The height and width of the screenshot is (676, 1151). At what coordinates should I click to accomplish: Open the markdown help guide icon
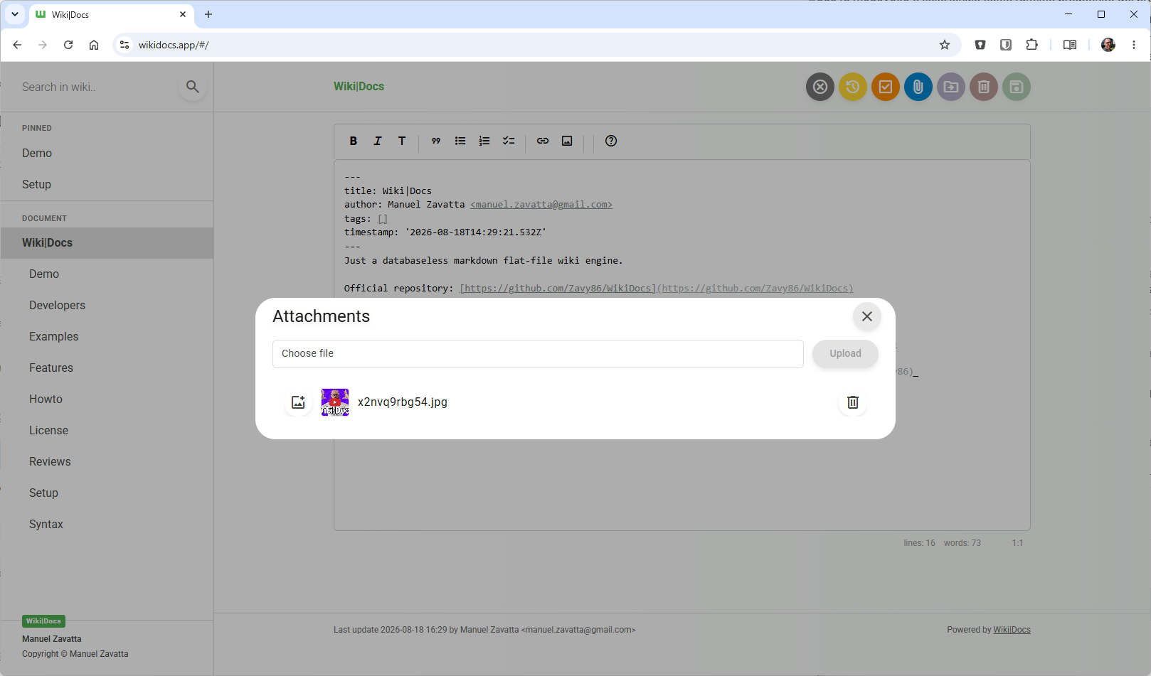coord(611,141)
